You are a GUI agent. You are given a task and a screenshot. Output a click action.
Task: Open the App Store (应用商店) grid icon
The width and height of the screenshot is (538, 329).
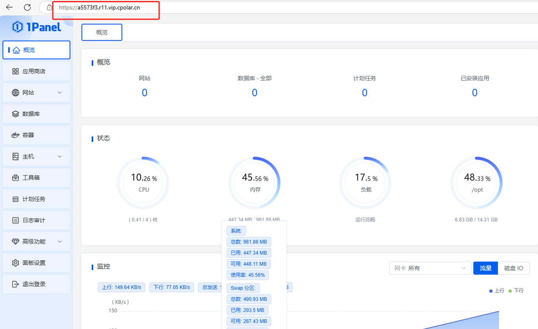coord(16,72)
